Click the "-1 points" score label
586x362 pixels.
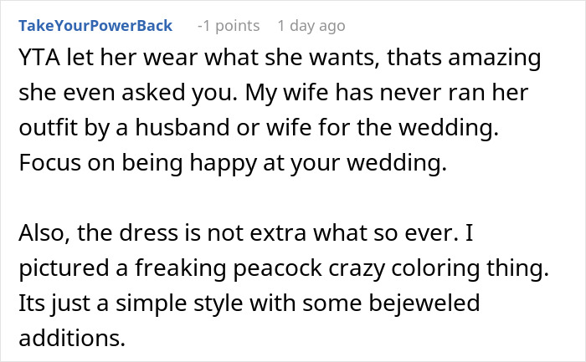click(228, 26)
